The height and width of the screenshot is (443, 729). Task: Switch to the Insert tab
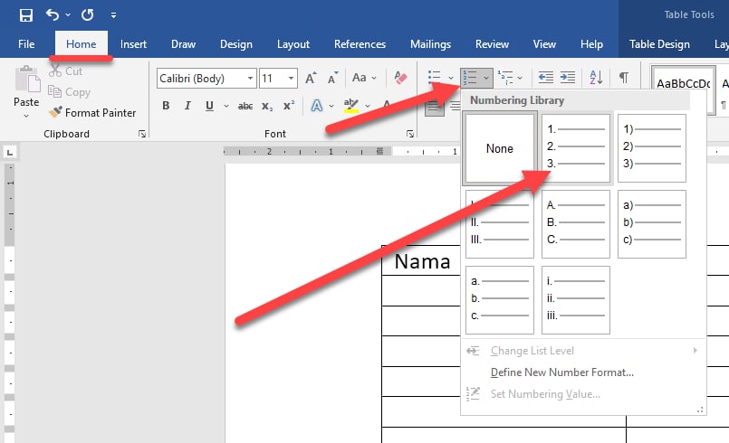coord(133,44)
